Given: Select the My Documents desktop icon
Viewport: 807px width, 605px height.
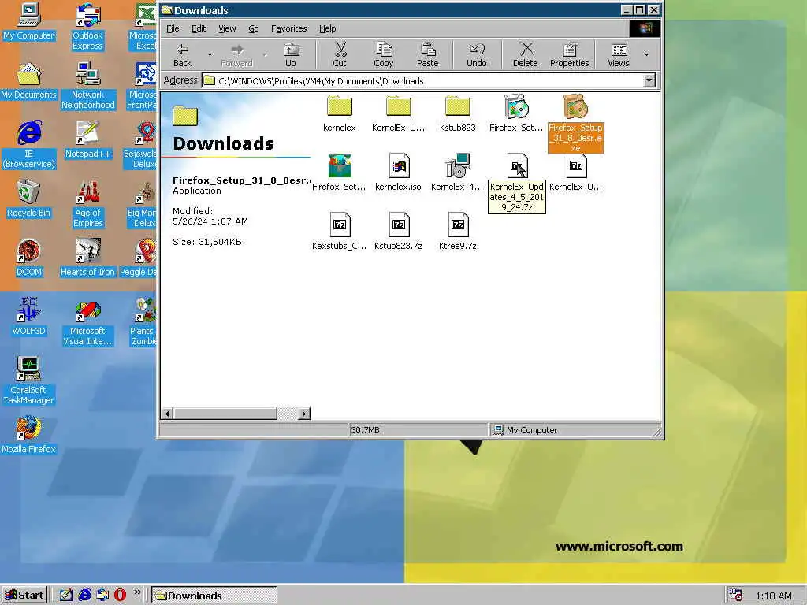Looking at the screenshot, I should 29,81.
